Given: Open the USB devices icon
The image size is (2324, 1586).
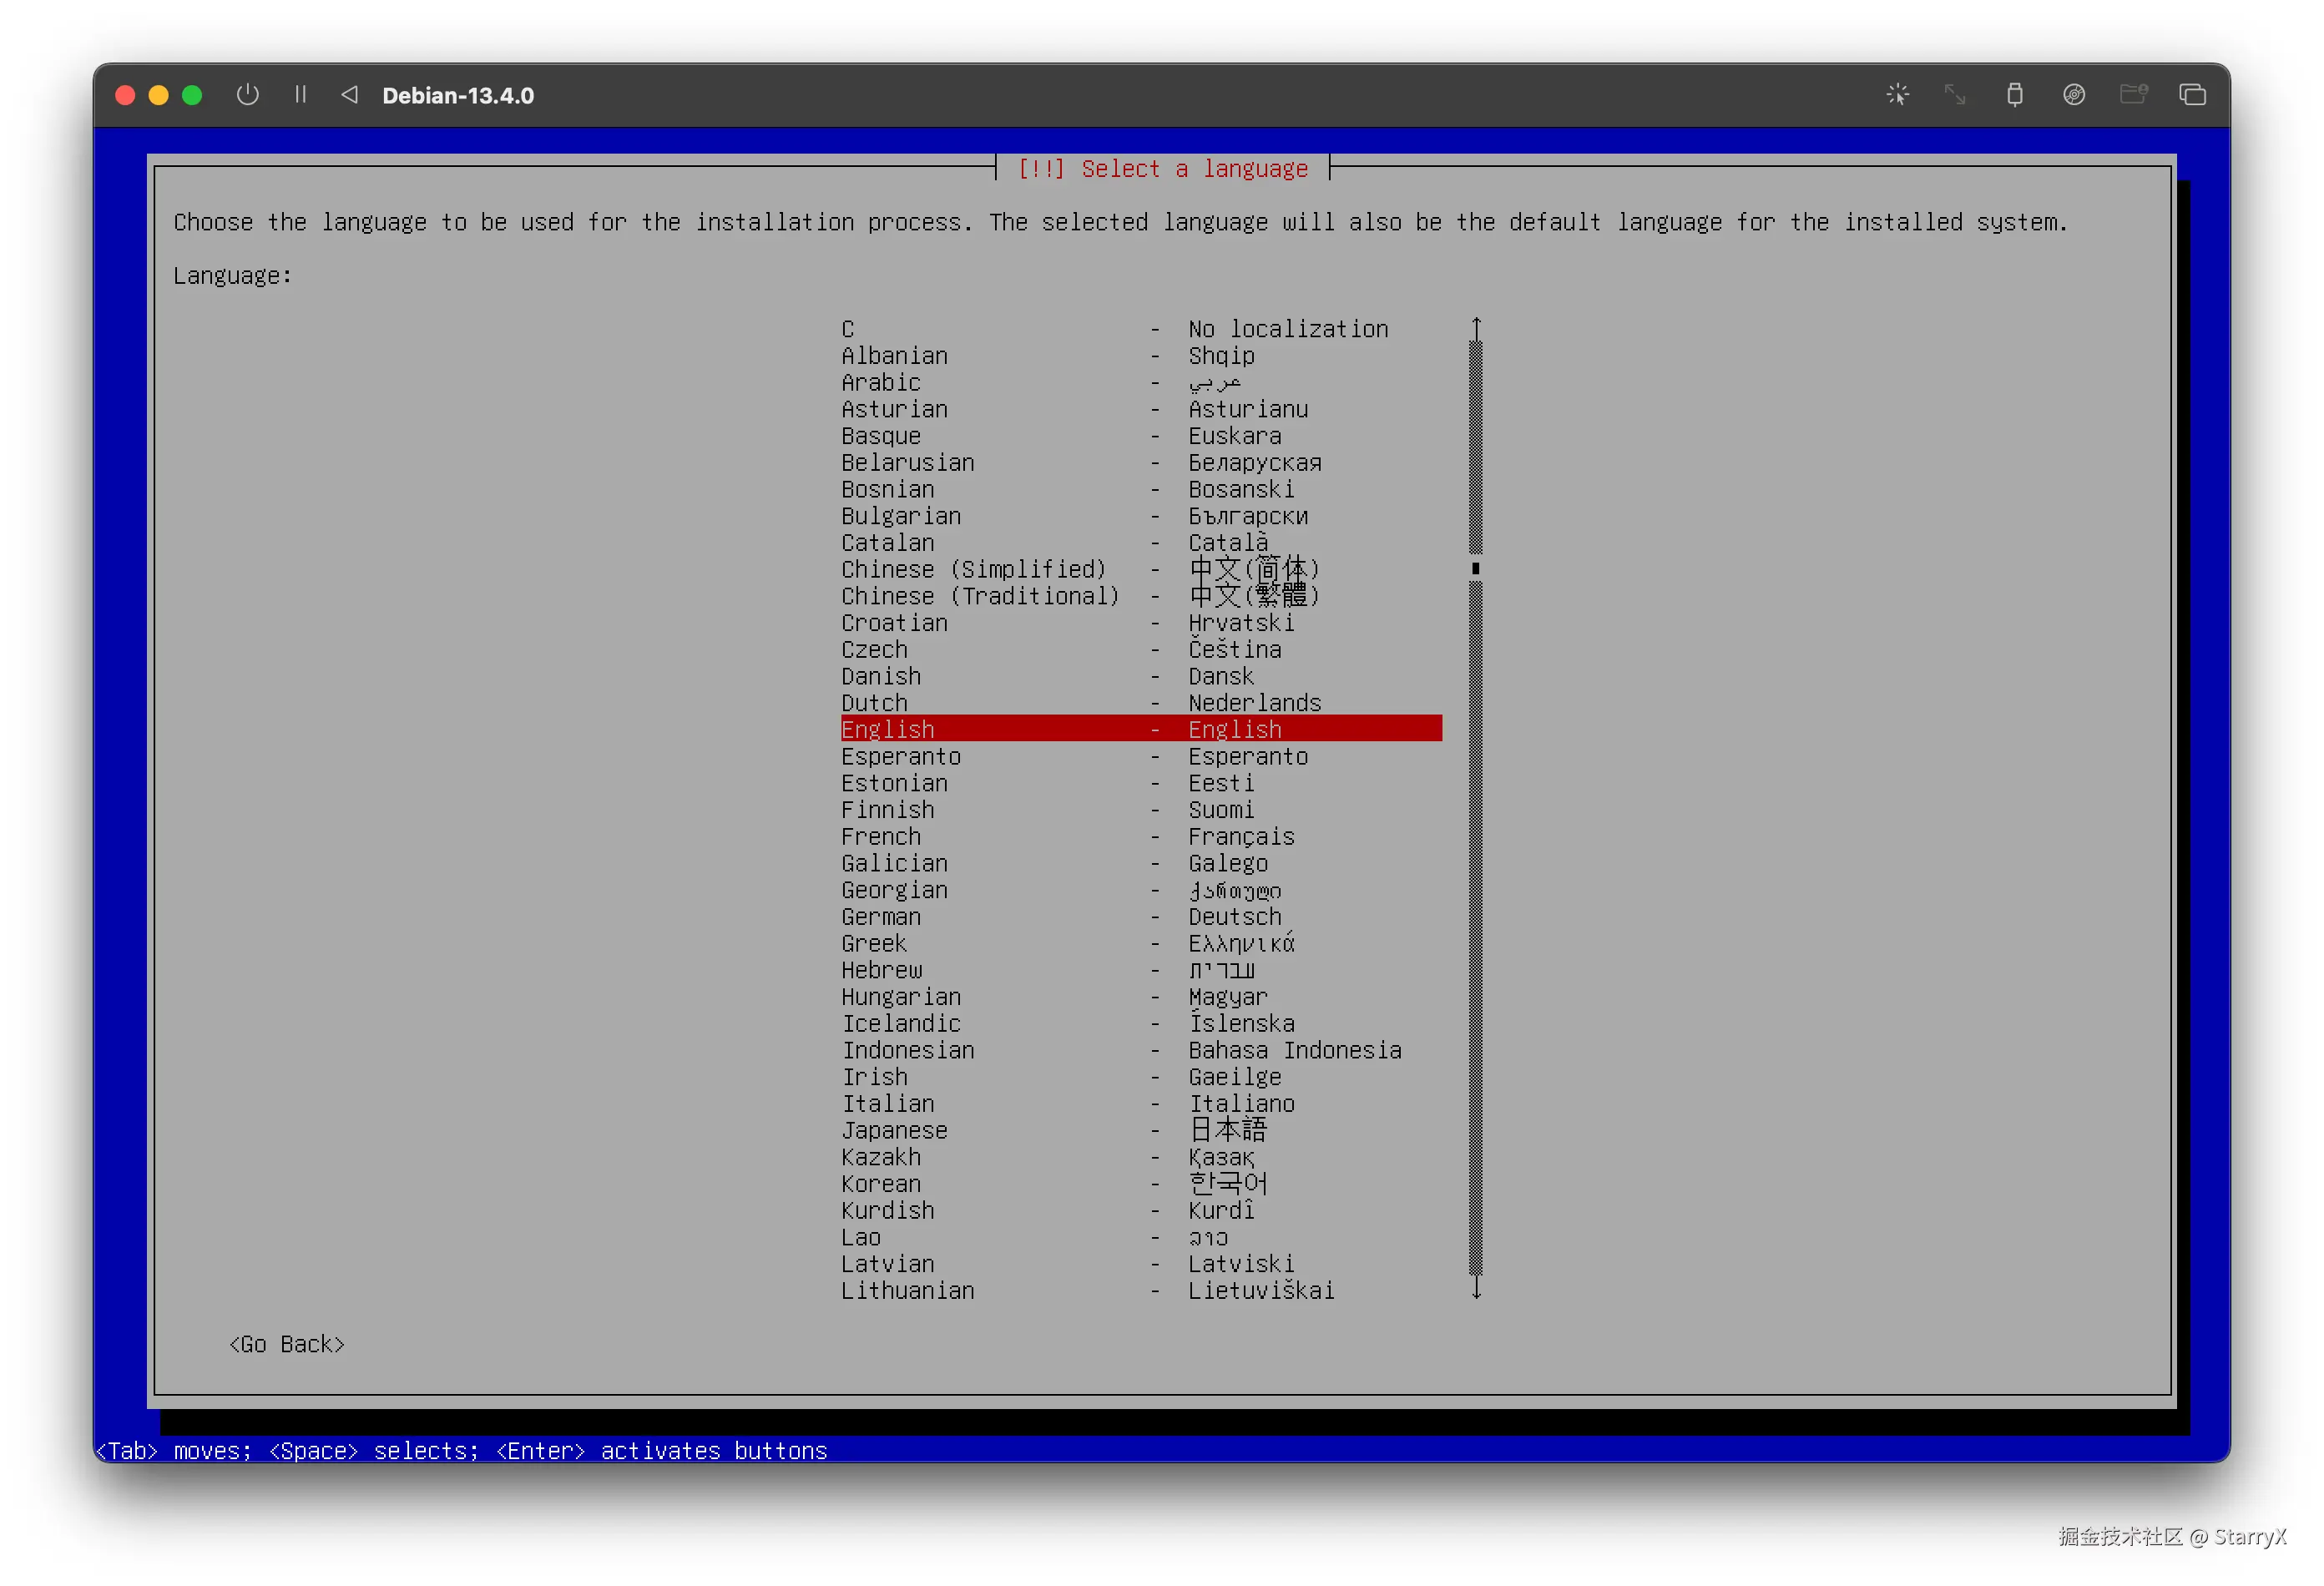Looking at the screenshot, I should [x=2014, y=95].
